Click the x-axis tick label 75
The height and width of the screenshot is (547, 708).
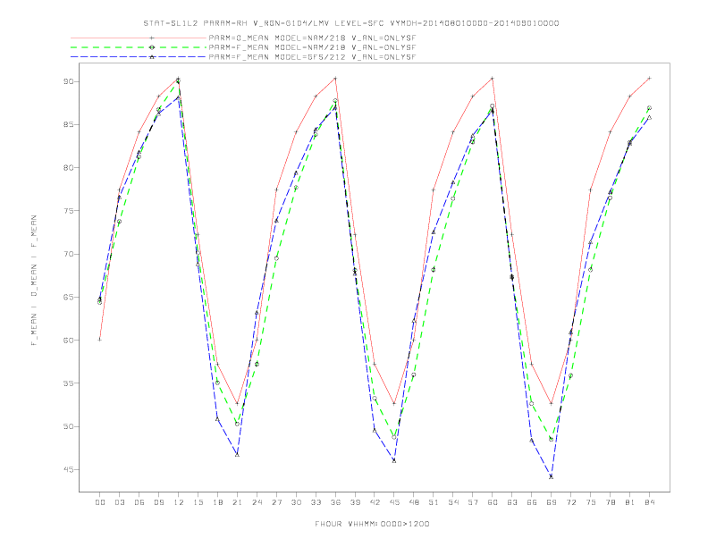pos(591,502)
